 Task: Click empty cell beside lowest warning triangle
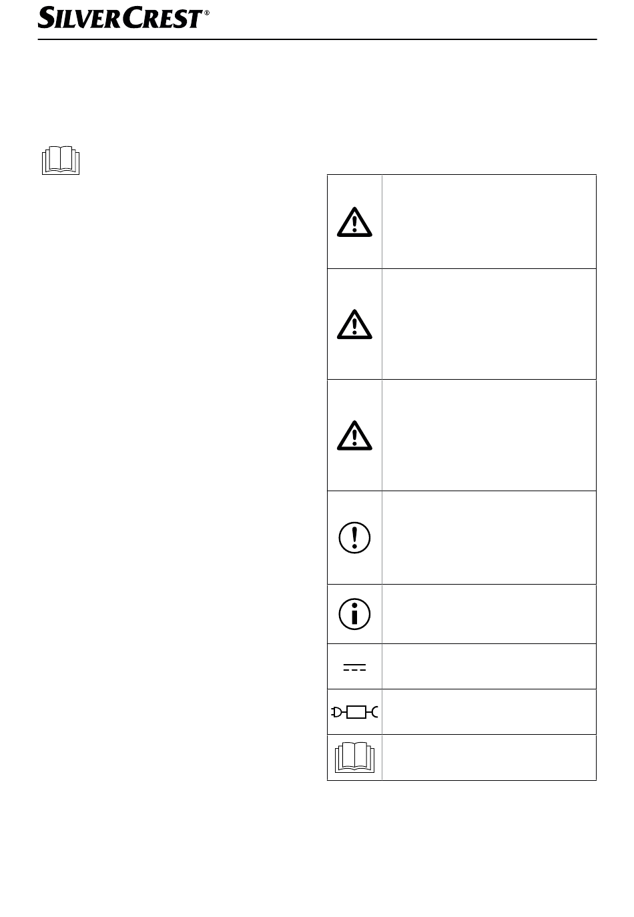(x=489, y=435)
